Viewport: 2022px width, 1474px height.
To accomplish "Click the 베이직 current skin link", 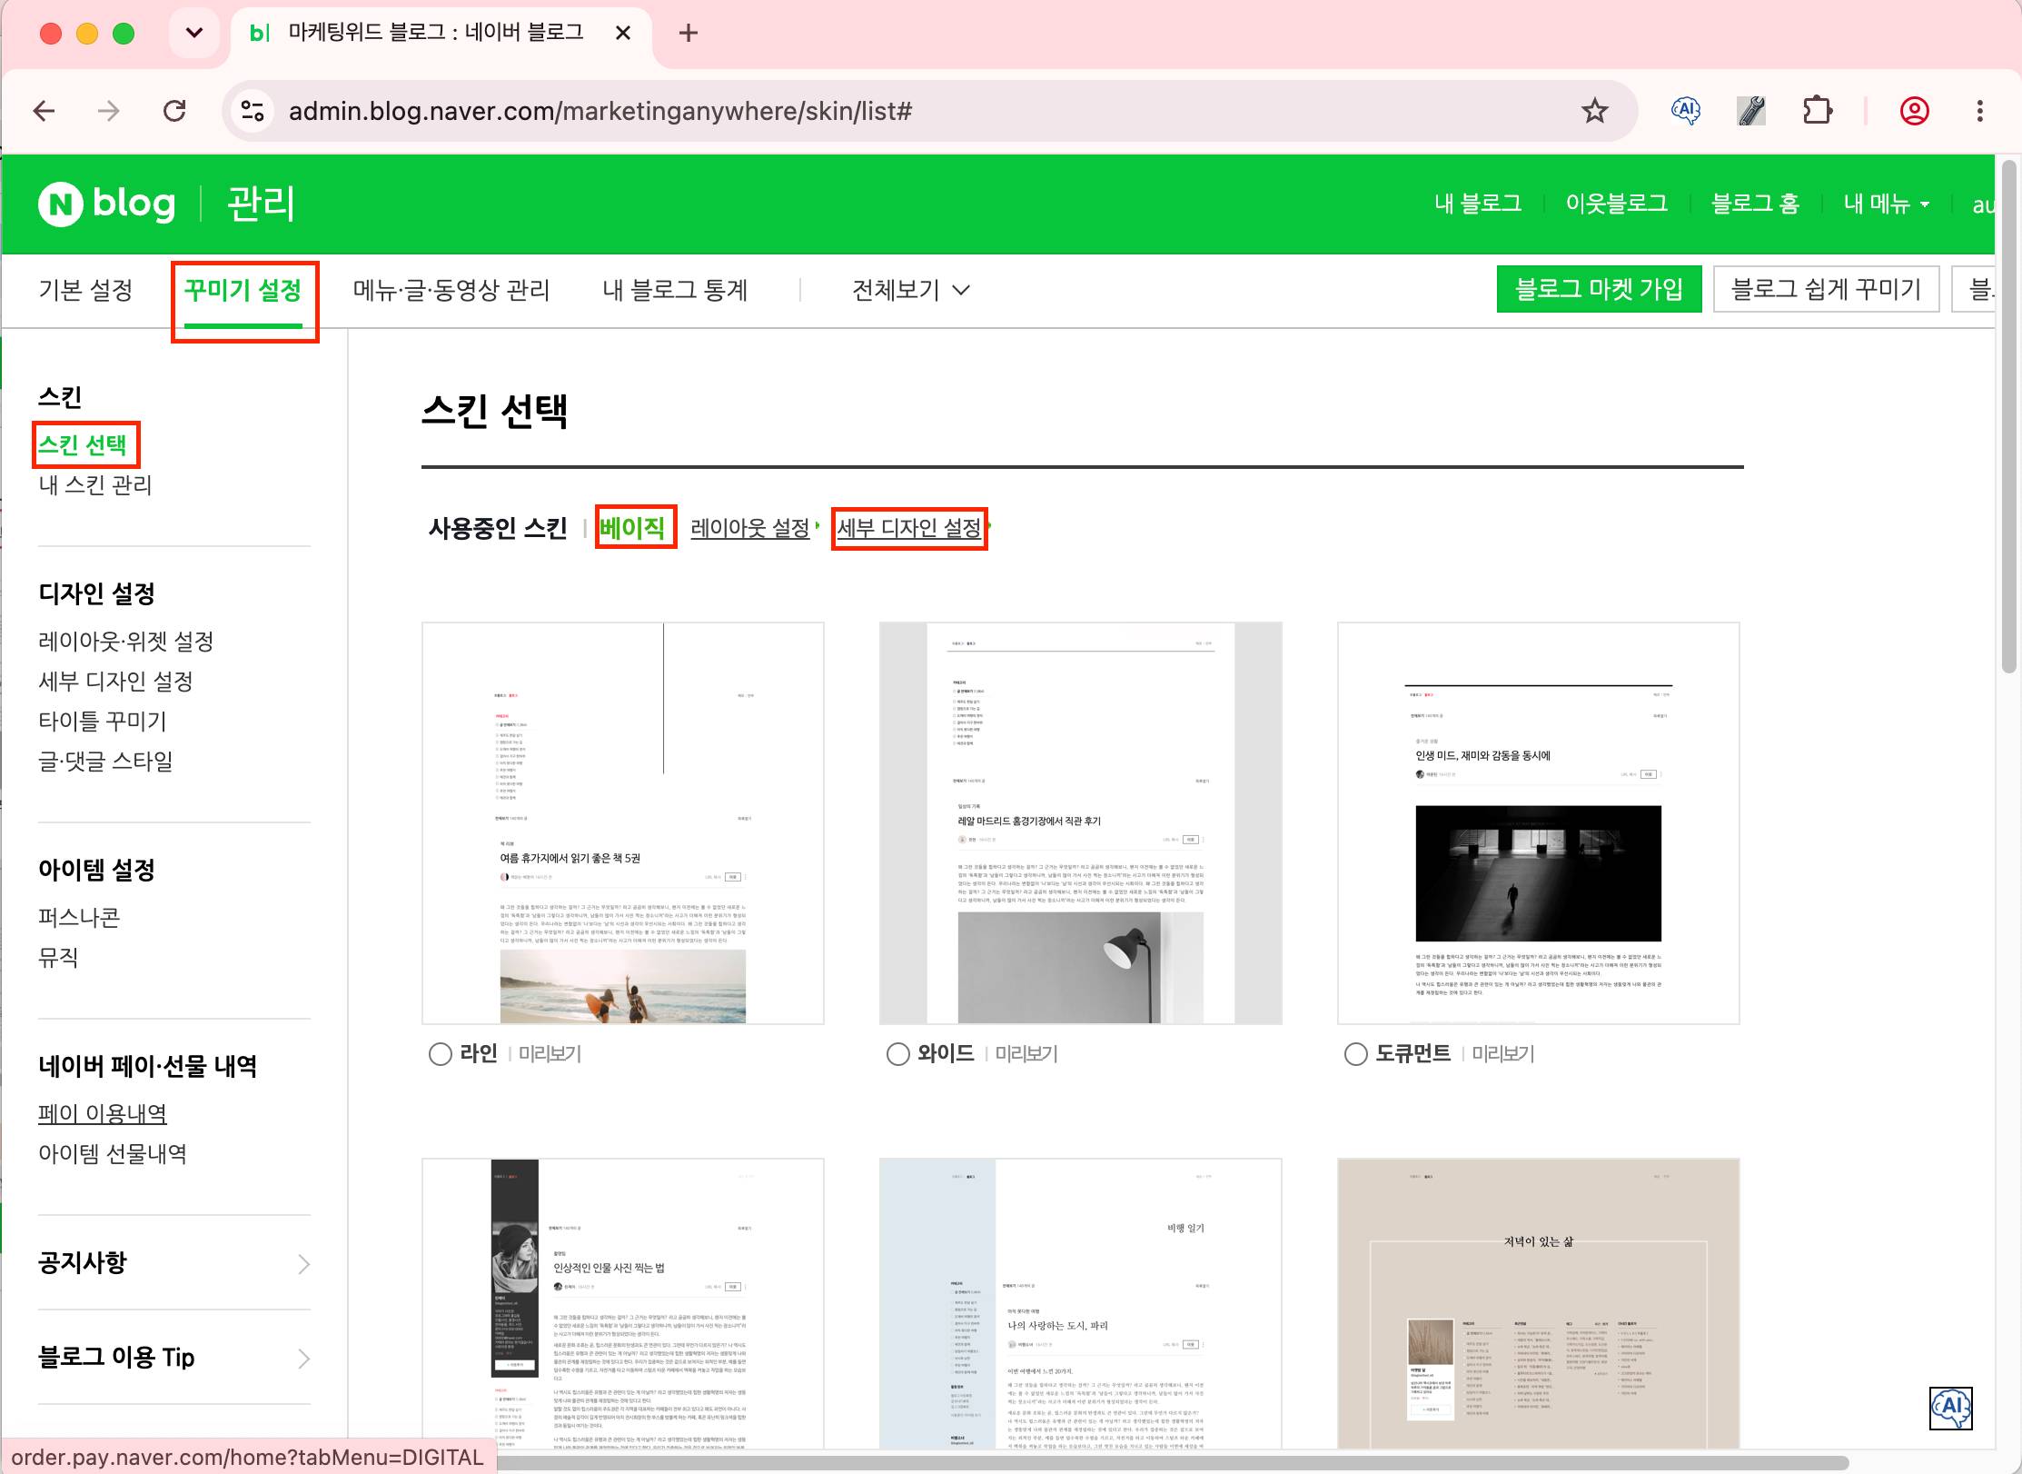I will pos(632,528).
